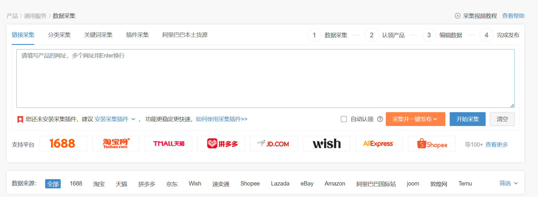Open the 查看更多 platforms link
Screen dimensions: 538x197
tap(497, 144)
